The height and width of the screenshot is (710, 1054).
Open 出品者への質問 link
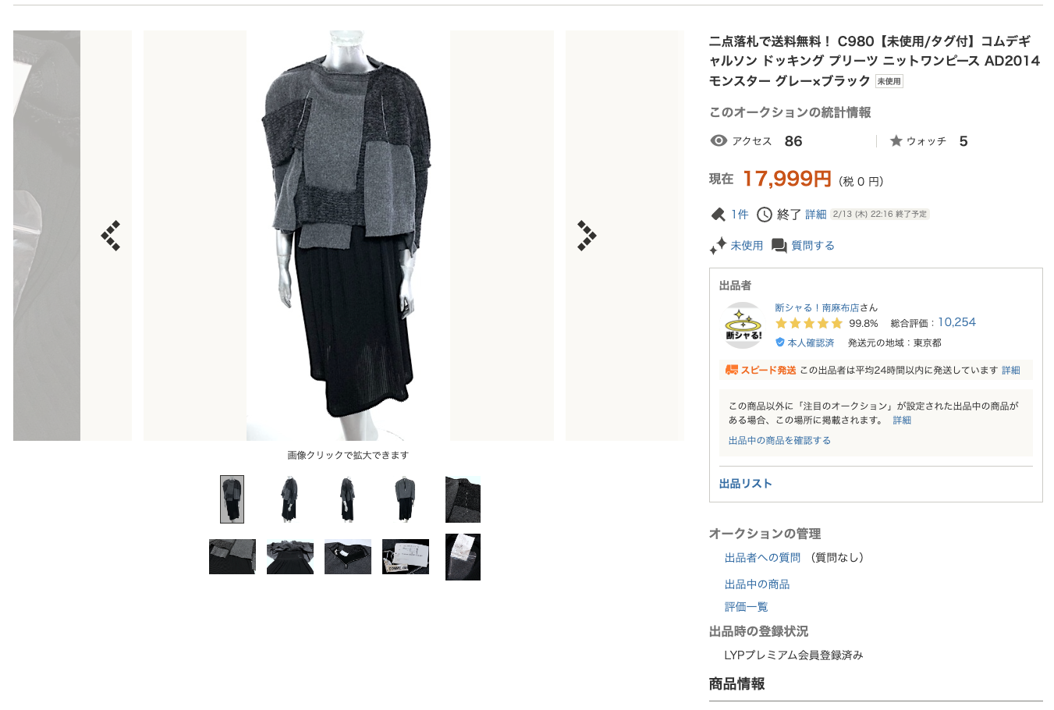(x=762, y=558)
